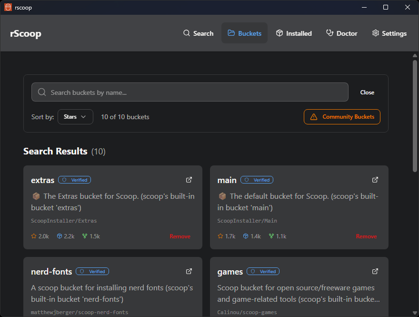Click the Verified badge on nerd-fonts
Image resolution: width=419 pixels, height=317 pixels.
coord(92,271)
